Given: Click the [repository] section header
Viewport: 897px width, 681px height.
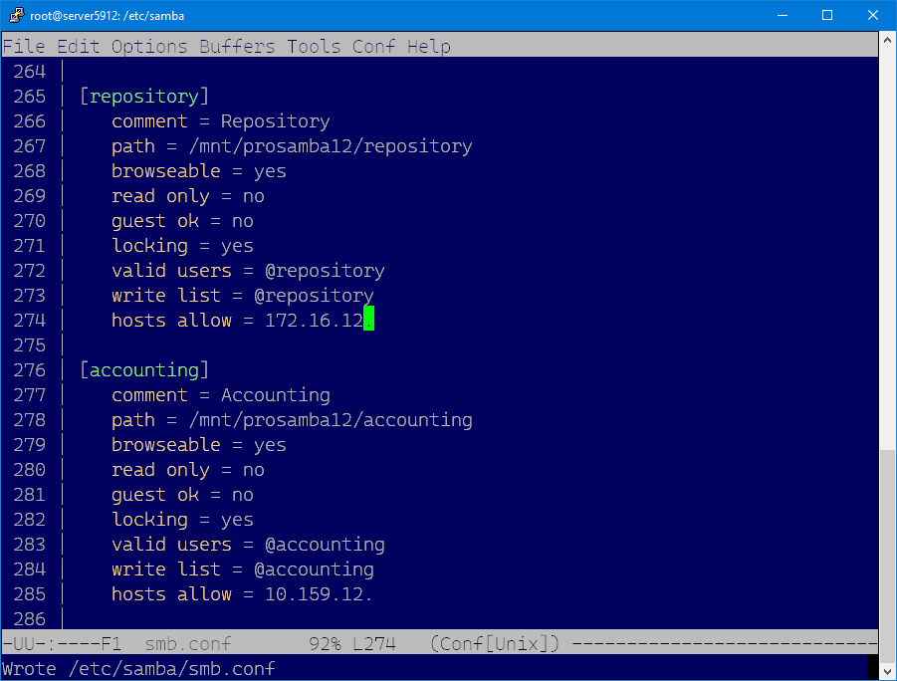Looking at the screenshot, I should coord(144,97).
